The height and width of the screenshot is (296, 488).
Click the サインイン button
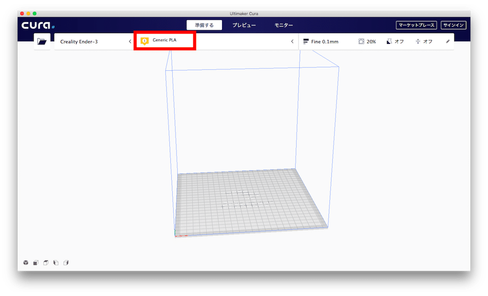453,25
